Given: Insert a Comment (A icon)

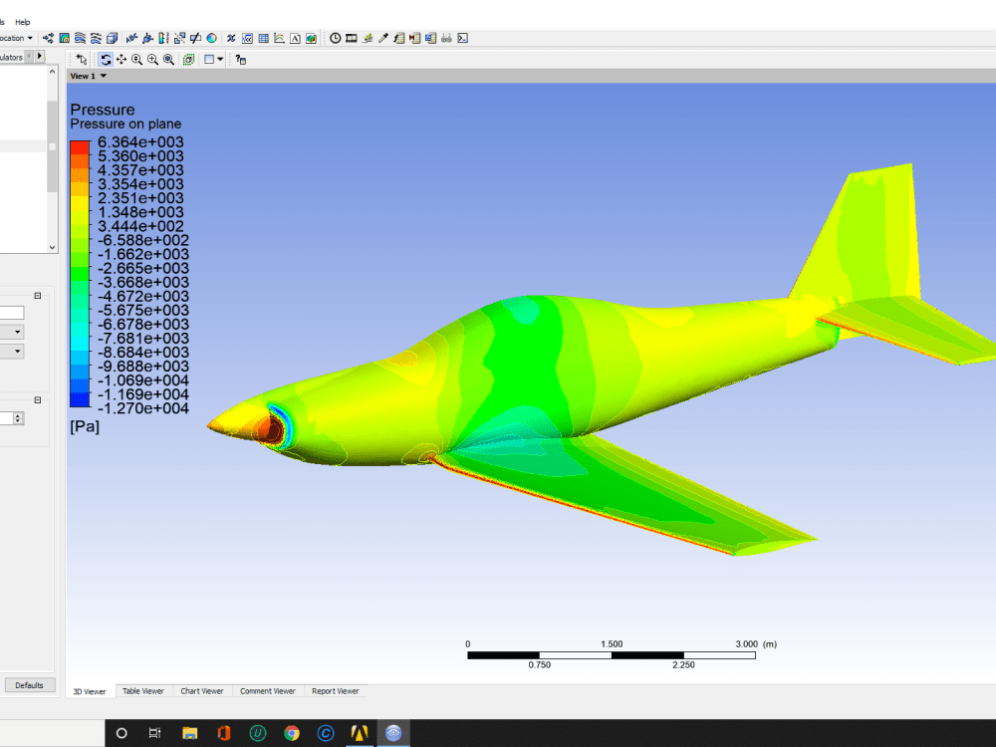Looking at the screenshot, I should tap(295, 38).
